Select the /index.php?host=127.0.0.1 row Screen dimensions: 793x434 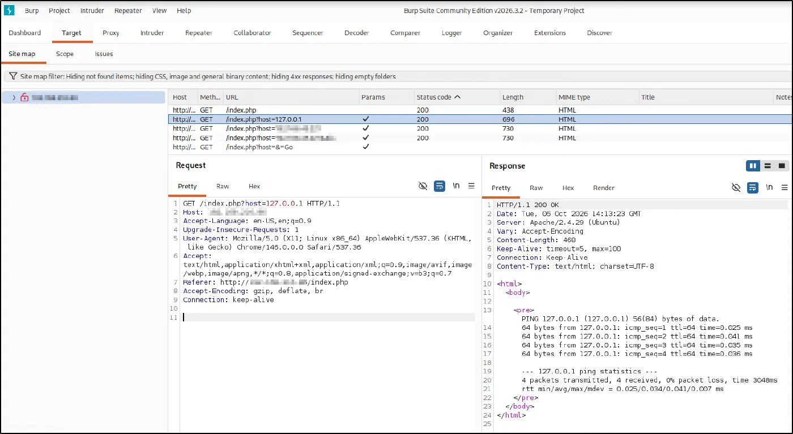pyautogui.click(x=480, y=119)
